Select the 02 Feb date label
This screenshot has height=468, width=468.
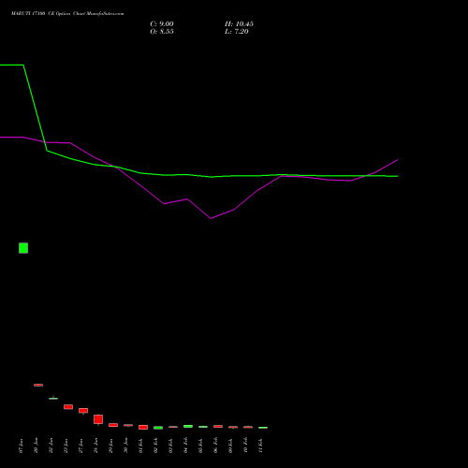(155, 446)
